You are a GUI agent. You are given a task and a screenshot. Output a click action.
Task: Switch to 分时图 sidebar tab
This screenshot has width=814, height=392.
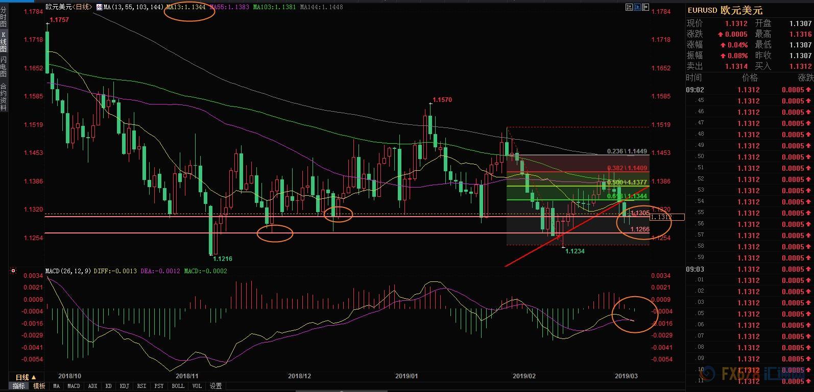pos(4,17)
